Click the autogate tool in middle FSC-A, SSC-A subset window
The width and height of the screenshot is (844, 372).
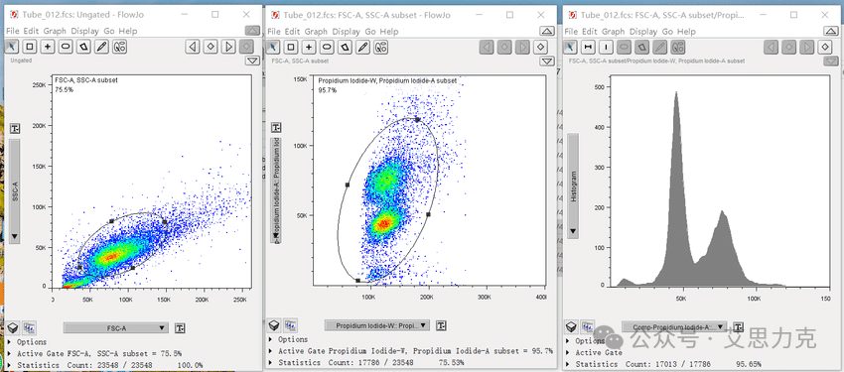click(x=380, y=47)
